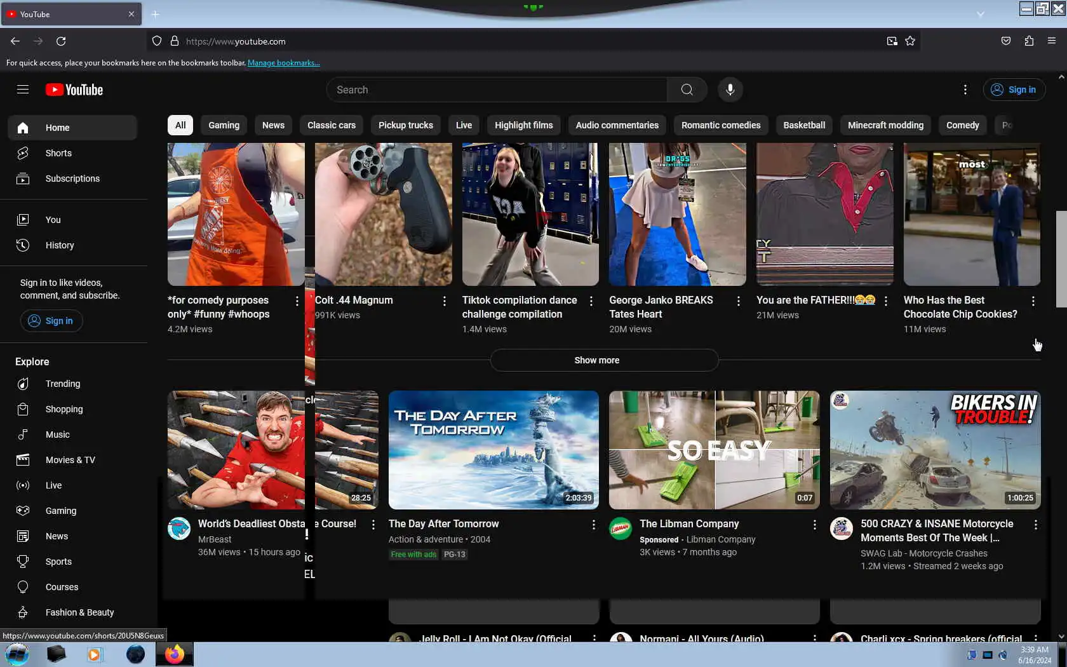The width and height of the screenshot is (1067, 667).
Task: Open Firefox application menu
Action: (1052, 41)
